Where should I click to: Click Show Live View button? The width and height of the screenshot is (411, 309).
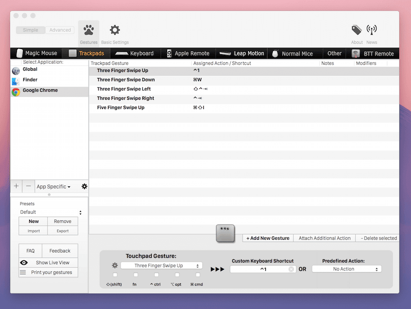[x=48, y=263]
